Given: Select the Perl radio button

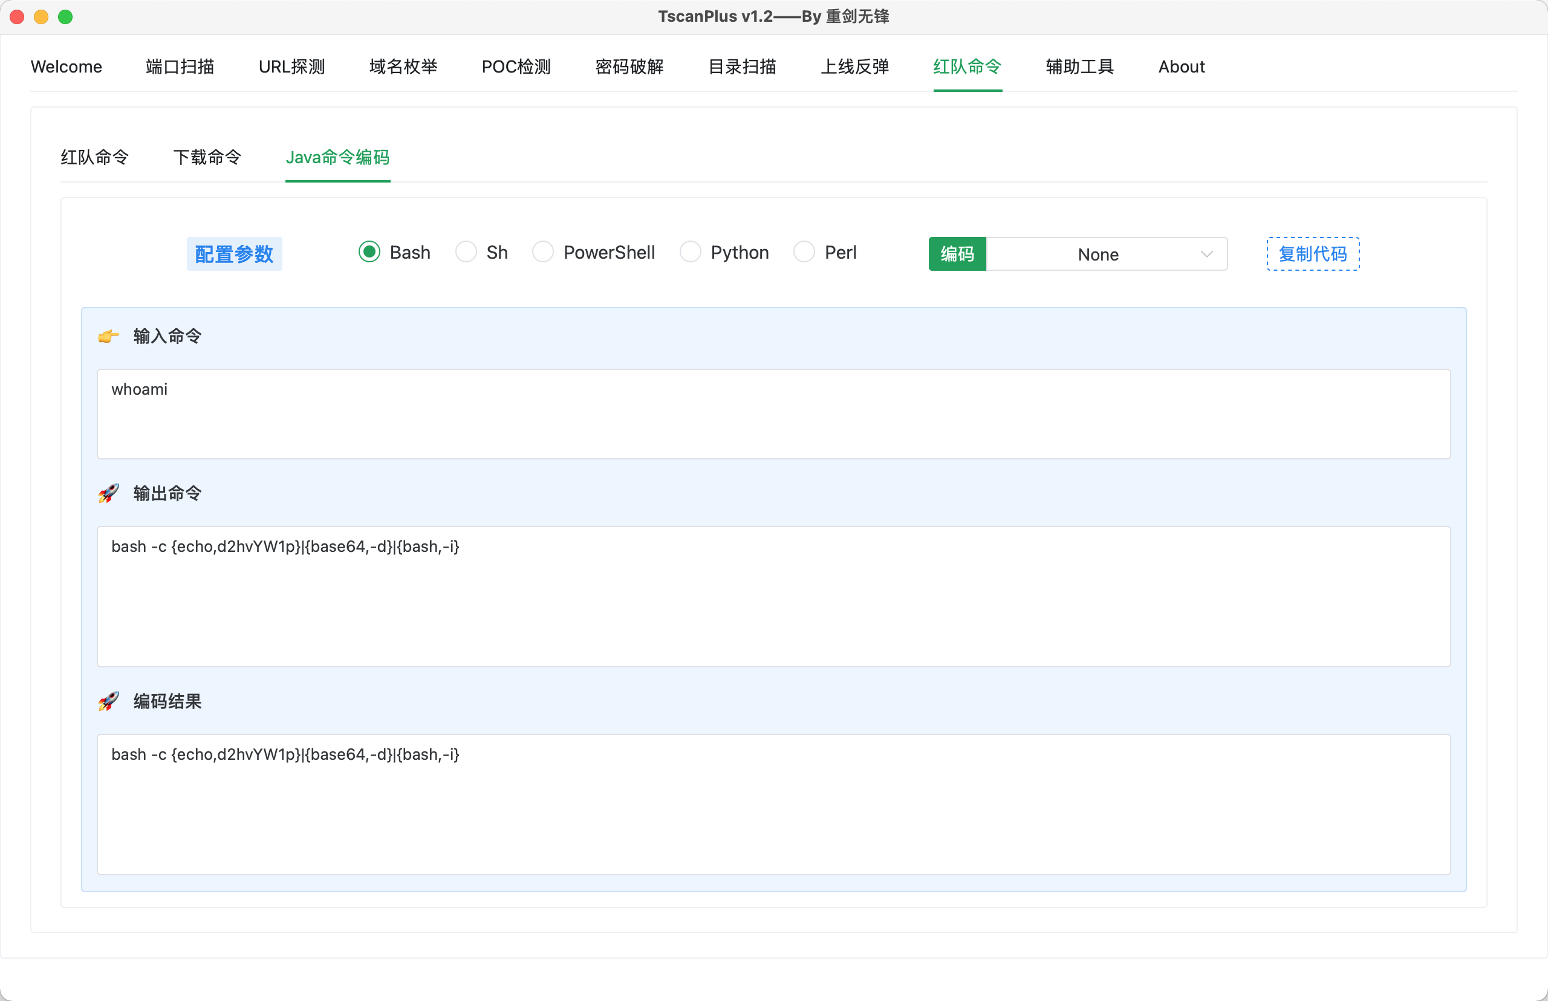Looking at the screenshot, I should 804,252.
